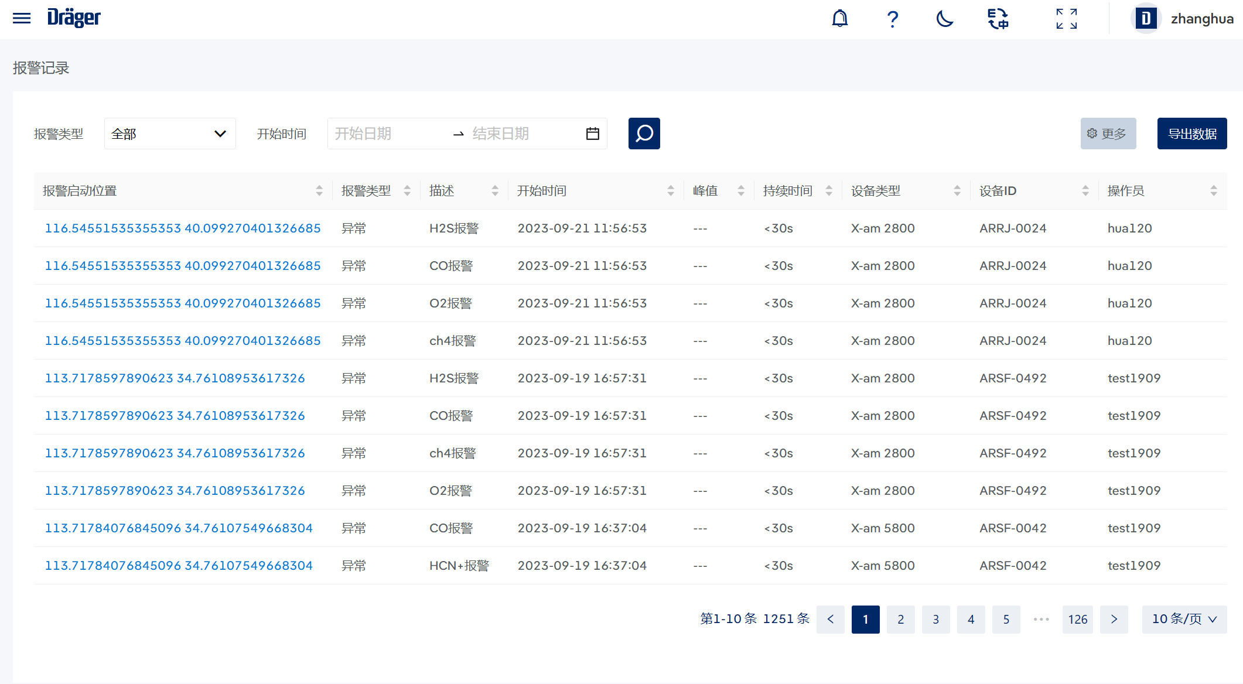Open the notifications bell
This screenshot has width=1243, height=684.
click(839, 19)
